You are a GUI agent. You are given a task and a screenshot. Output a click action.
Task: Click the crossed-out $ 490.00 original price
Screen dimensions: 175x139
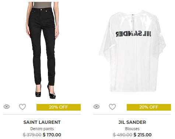pyautogui.click(x=123, y=135)
